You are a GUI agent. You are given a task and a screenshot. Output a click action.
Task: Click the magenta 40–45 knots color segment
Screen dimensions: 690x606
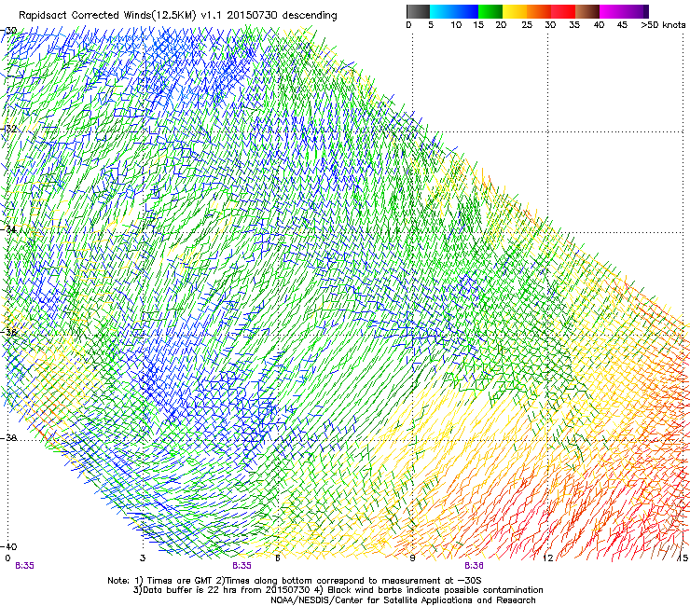pyautogui.click(x=612, y=12)
